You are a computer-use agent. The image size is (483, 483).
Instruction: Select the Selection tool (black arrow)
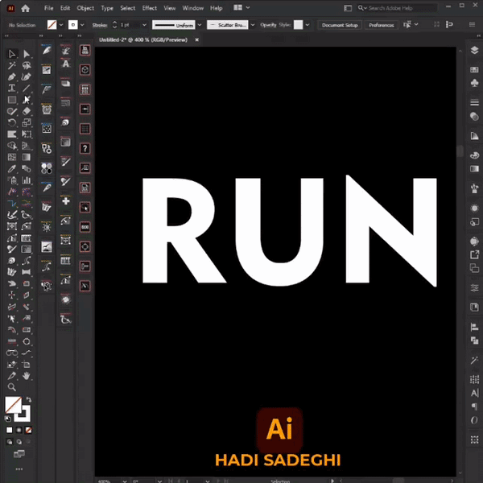(x=12, y=54)
